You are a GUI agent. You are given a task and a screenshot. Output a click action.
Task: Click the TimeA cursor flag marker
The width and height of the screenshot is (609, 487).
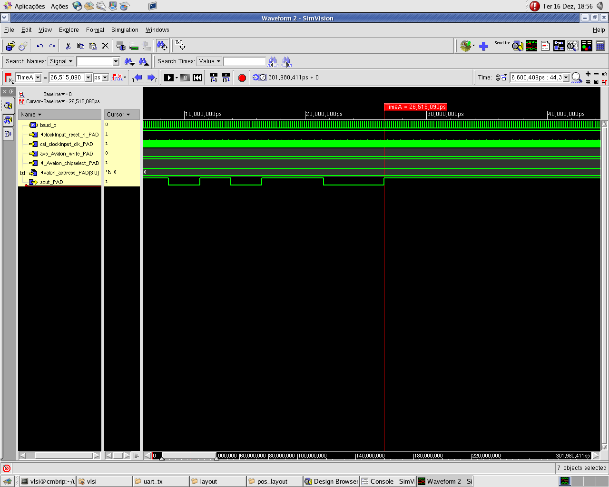coord(415,107)
